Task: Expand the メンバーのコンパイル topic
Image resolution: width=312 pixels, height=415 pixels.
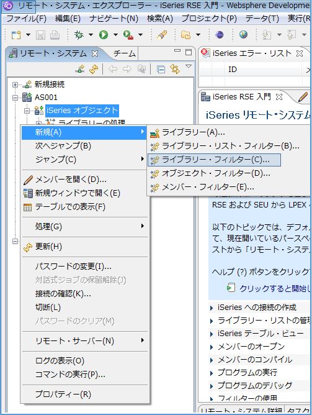Action: (212, 360)
